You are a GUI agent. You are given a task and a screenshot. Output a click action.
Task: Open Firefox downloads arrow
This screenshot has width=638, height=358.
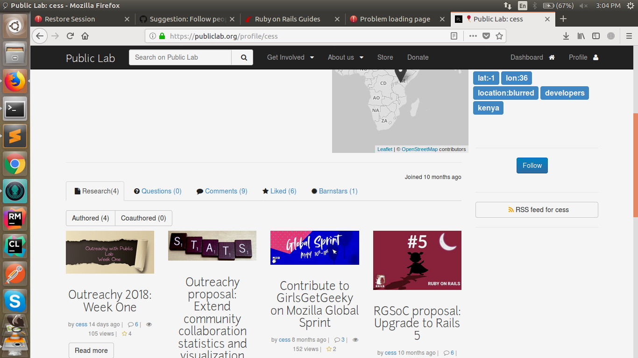coord(566,36)
